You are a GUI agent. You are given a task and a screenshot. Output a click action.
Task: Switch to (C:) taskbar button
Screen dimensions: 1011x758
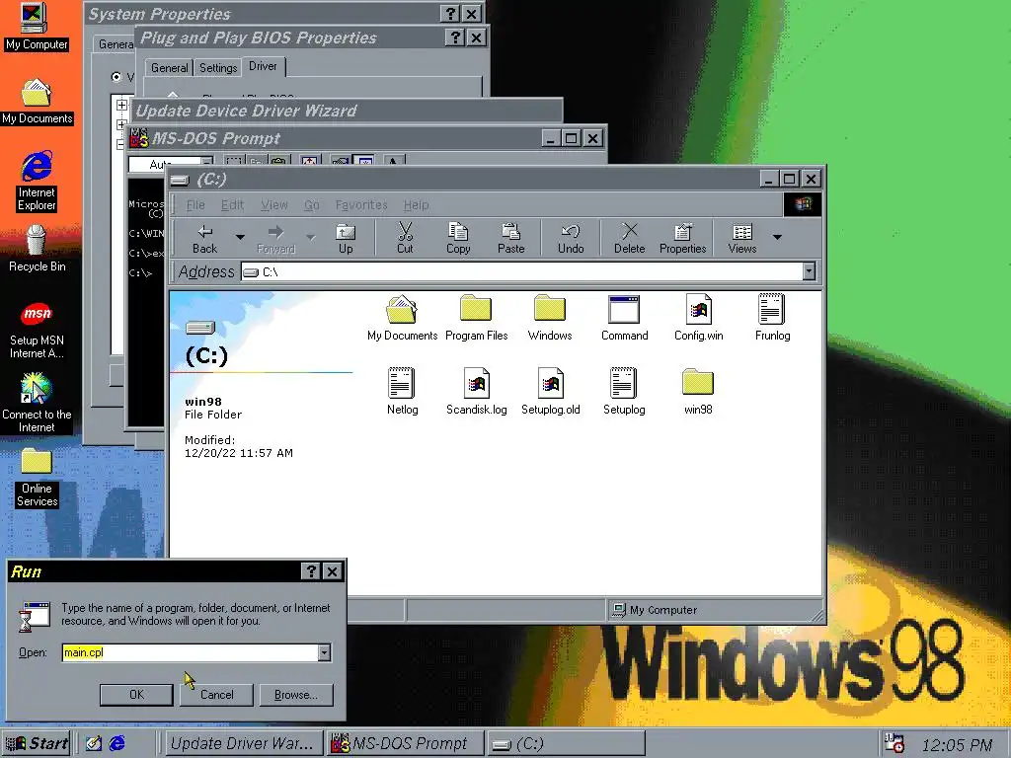(x=566, y=743)
